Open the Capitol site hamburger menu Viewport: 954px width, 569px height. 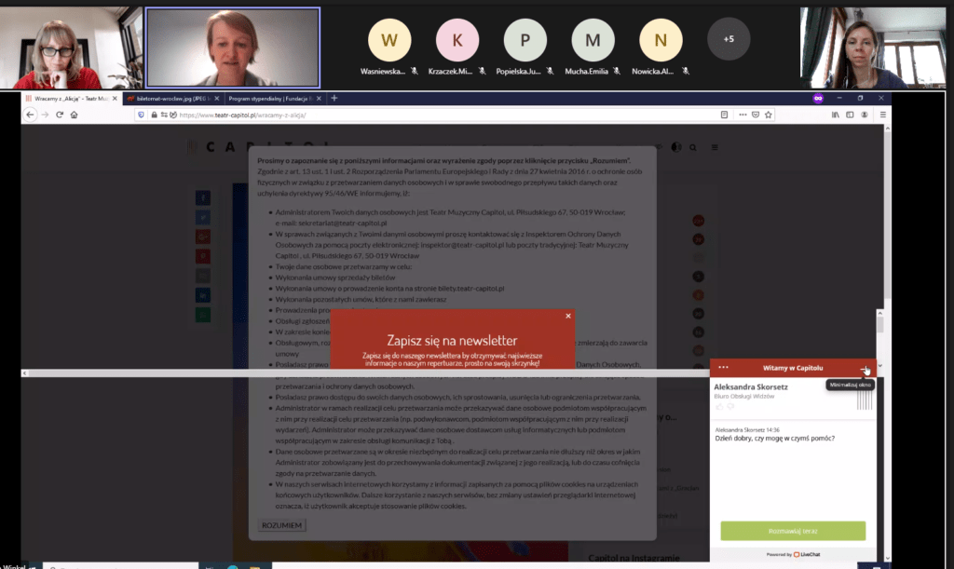coord(715,147)
